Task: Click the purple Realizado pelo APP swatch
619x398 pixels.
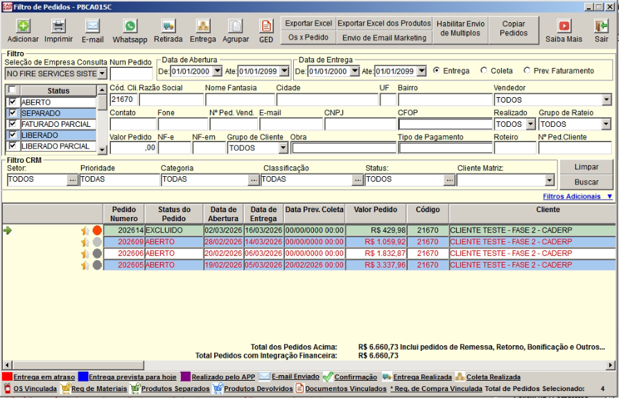Action: point(186,377)
